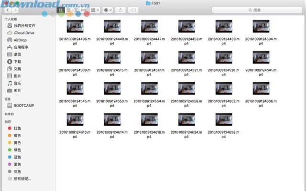Select 桌面 (Desktop) in the sidebar
This screenshot has height=191, width=306.
[x=17, y=54]
